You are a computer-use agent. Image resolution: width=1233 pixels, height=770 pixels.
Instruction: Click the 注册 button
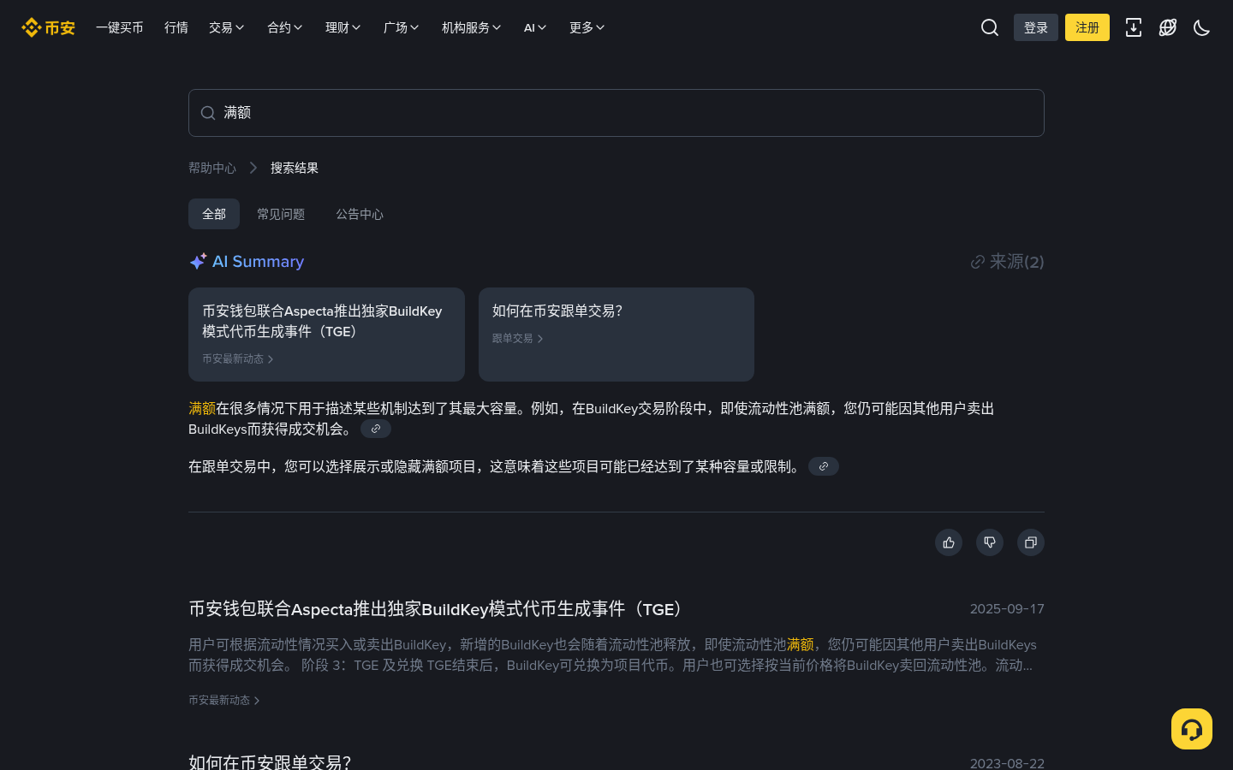1087,27
